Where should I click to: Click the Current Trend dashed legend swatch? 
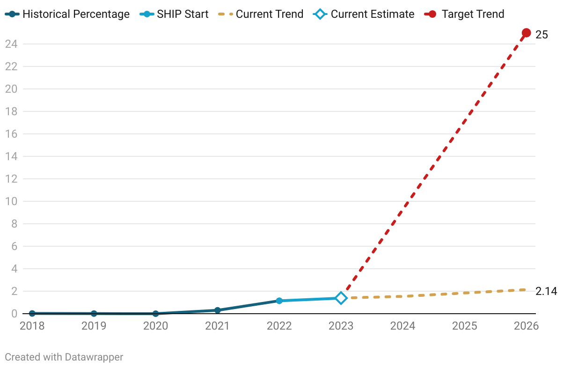[x=226, y=14]
